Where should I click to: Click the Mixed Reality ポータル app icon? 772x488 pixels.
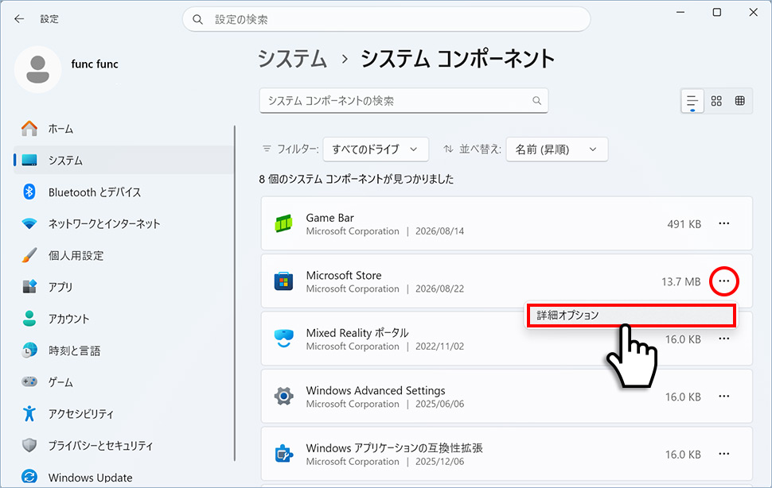click(x=283, y=339)
